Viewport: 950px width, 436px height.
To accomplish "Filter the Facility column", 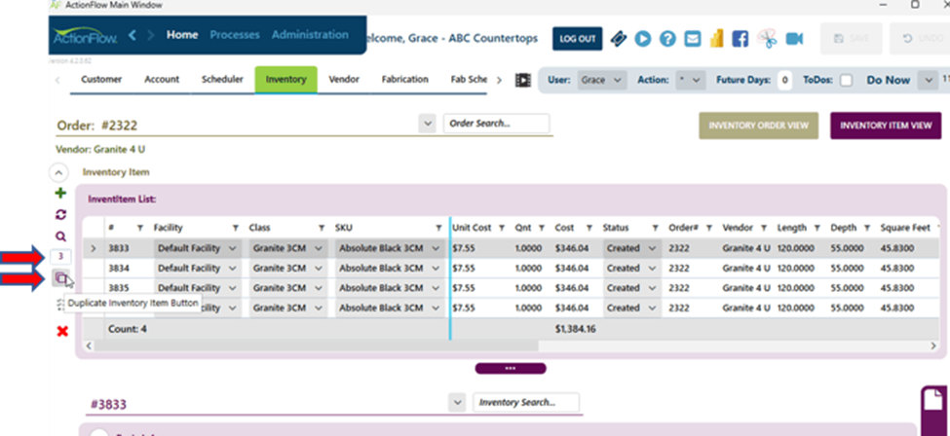I will (235, 229).
